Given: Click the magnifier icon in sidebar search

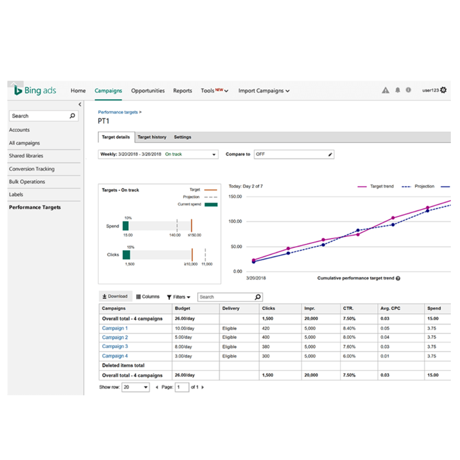Looking at the screenshot, I should pos(72,116).
